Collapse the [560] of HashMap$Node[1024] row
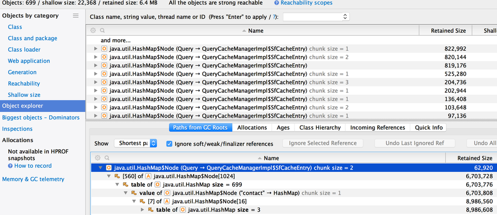497x215 pixels. [x=109, y=176]
